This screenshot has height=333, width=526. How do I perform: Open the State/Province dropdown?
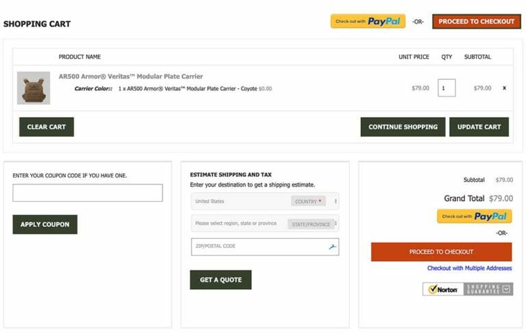264,224
